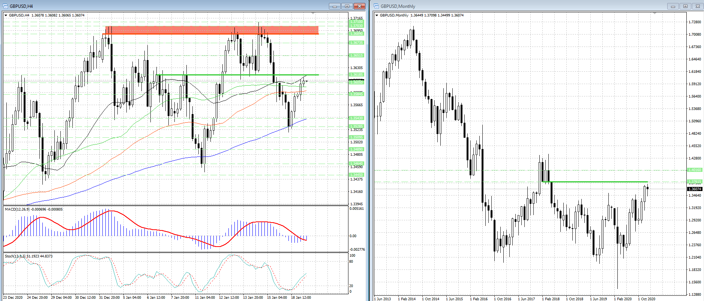Open dropdown arrow beside GBPUSD,H4 label

pyautogui.click(x=6, y=15)
